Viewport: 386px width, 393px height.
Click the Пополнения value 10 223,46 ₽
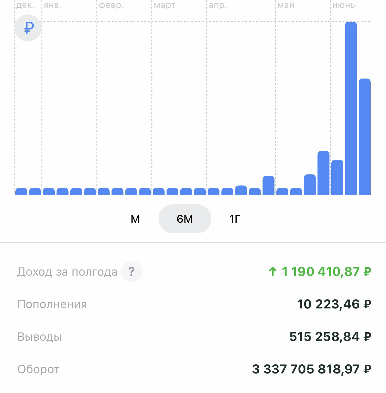point(334,304)
